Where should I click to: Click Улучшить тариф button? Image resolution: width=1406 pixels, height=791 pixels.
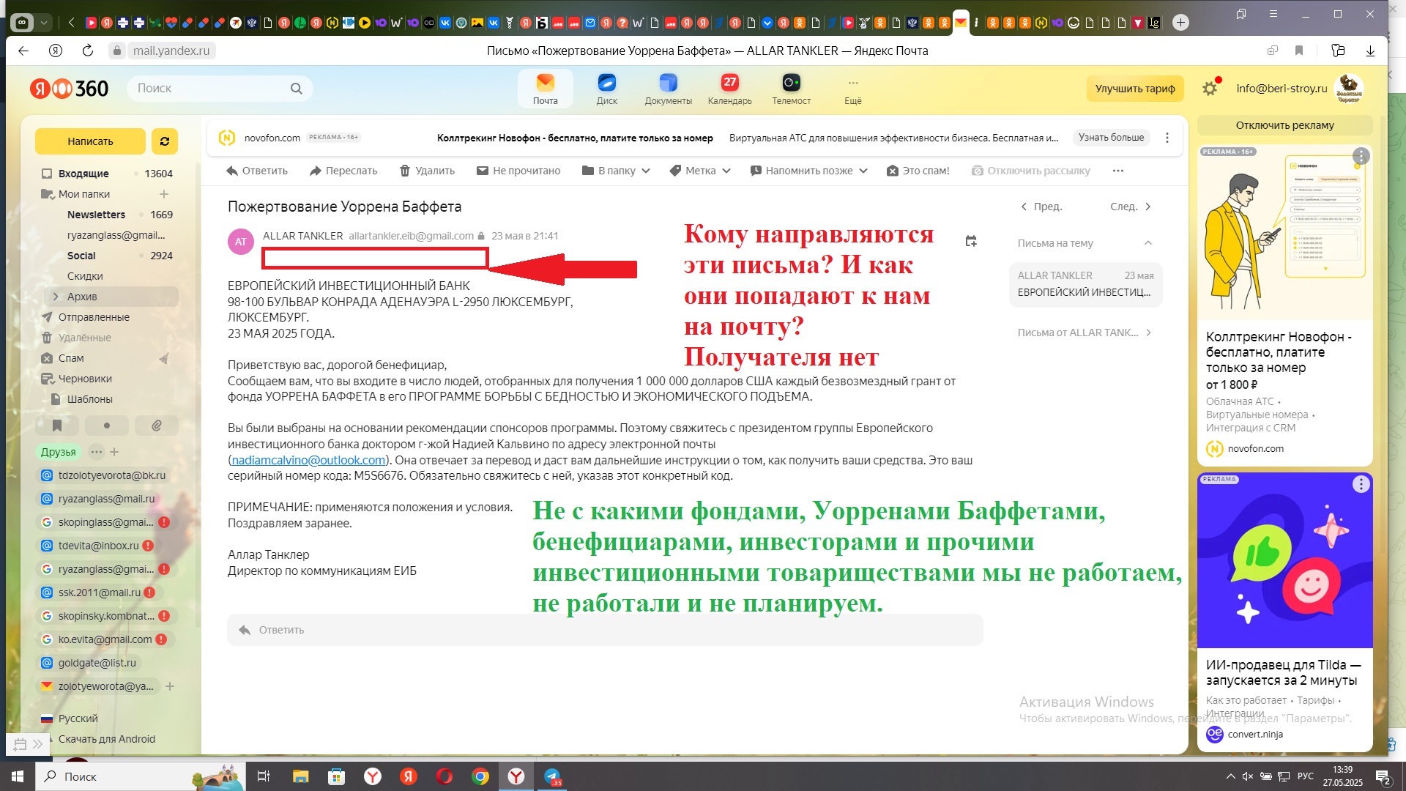point(1135,89)
